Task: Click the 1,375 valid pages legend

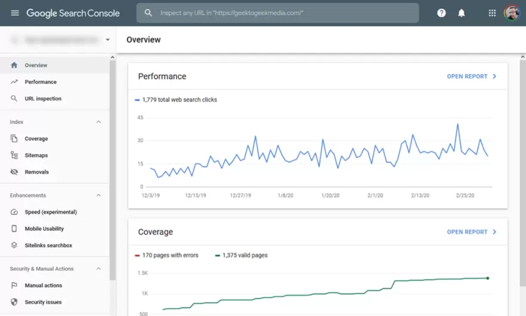Action: click(241, 255)
